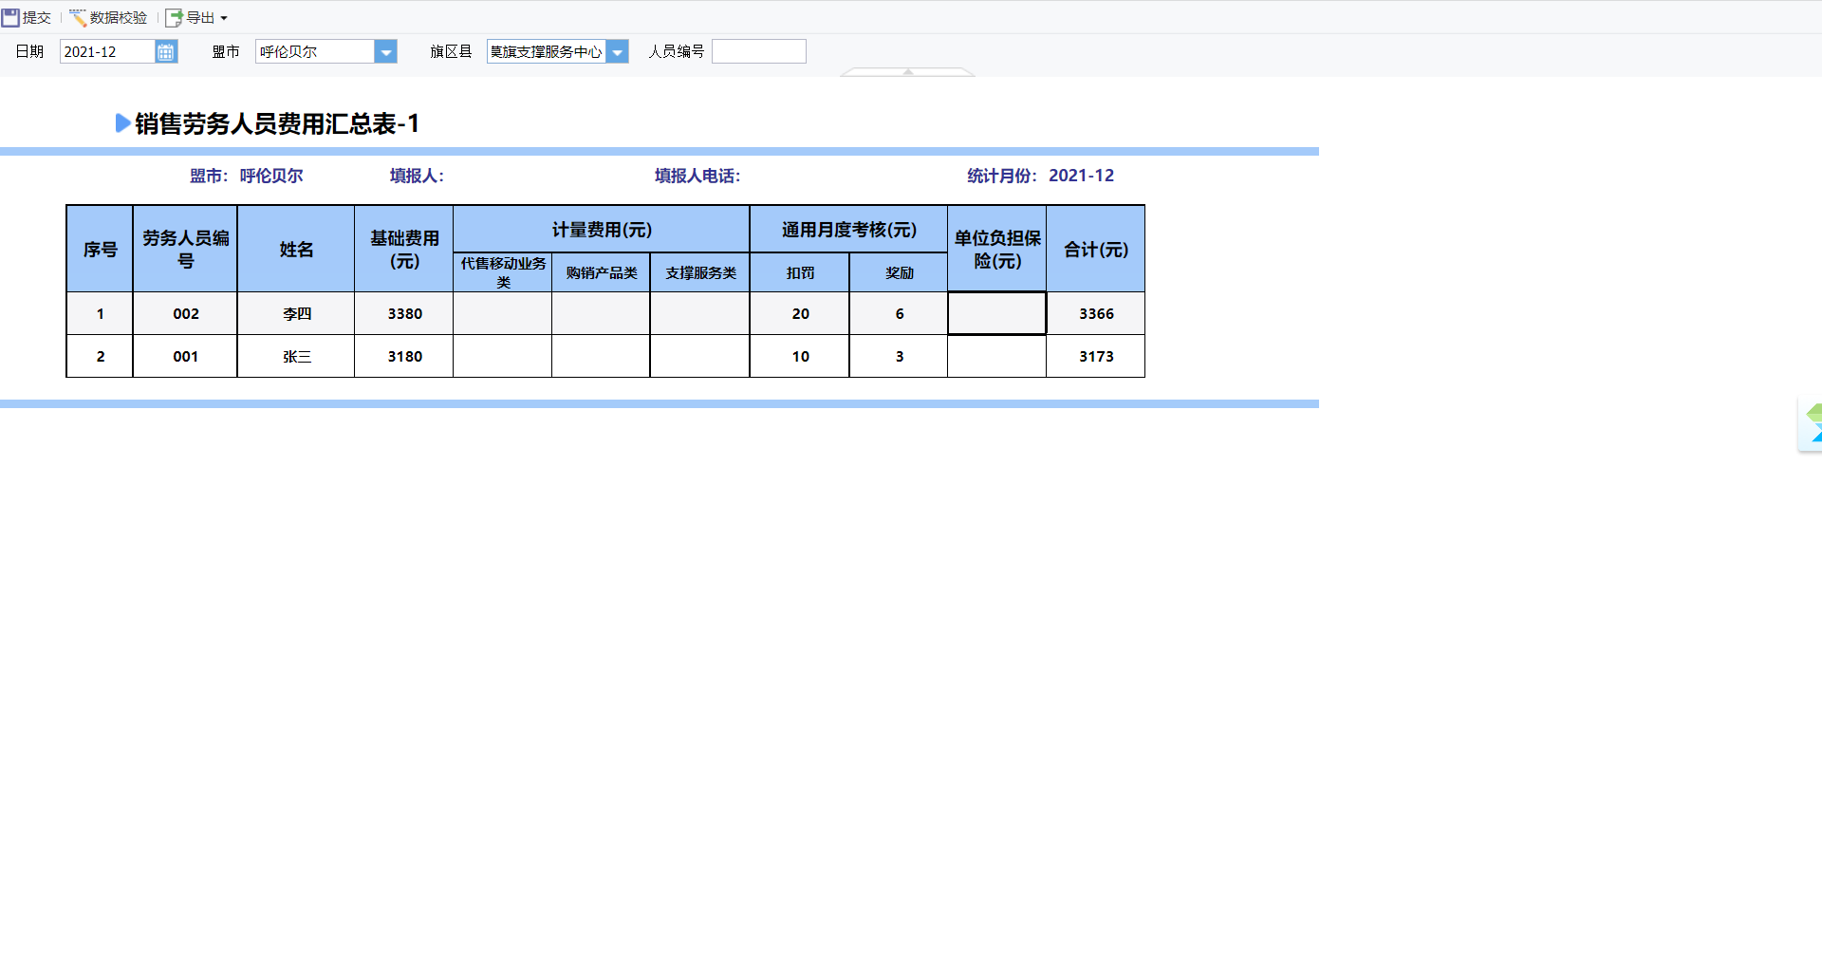Click the 序号 column header
This screenshot has height=970, width=1822.
[100, 249]
